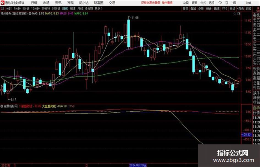Click the 返回 button
The image size is (260, 167).
[x=248, y=9]
